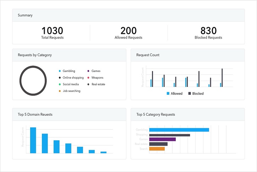Click the orange Job searching legend dot
Image resolution: width=257 pixels, height=172 pixels.
point(60,91)
